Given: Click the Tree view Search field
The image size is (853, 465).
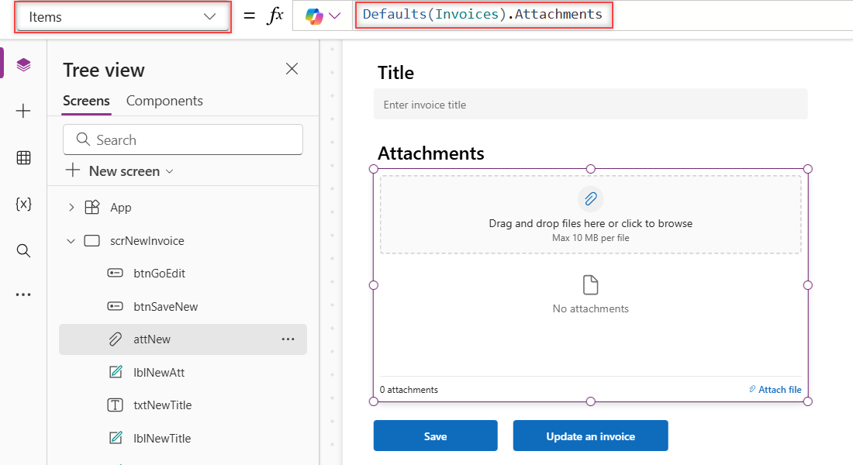Looking at the screenshot, I should tap(183, 139).
